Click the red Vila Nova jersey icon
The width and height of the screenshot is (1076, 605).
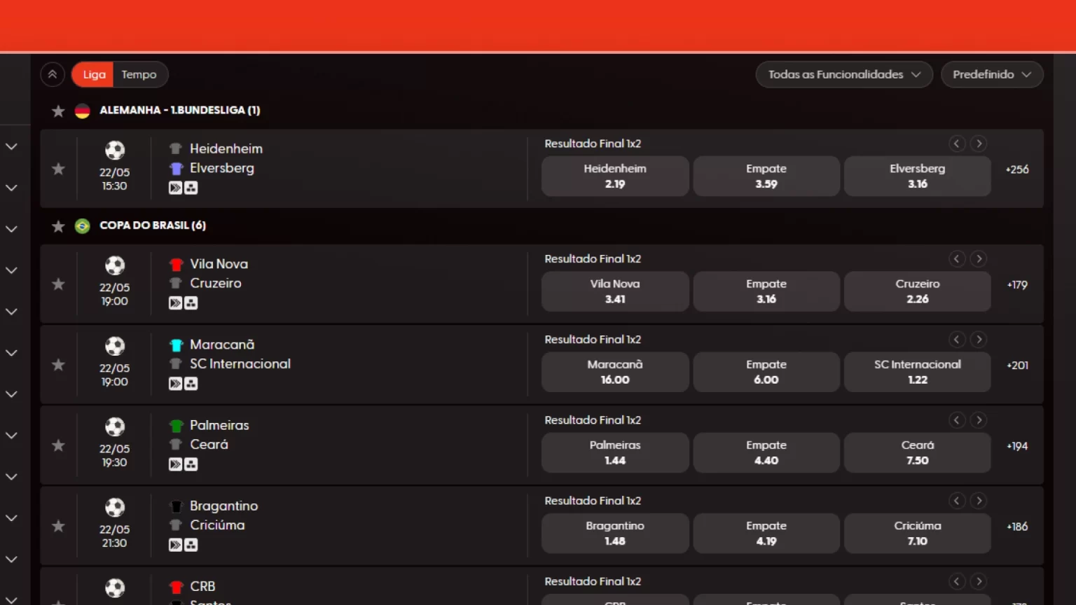point(176,264)
